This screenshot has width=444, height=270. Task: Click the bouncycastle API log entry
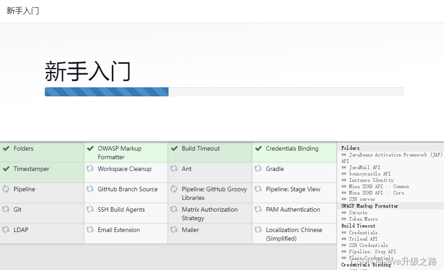[366, 174]
